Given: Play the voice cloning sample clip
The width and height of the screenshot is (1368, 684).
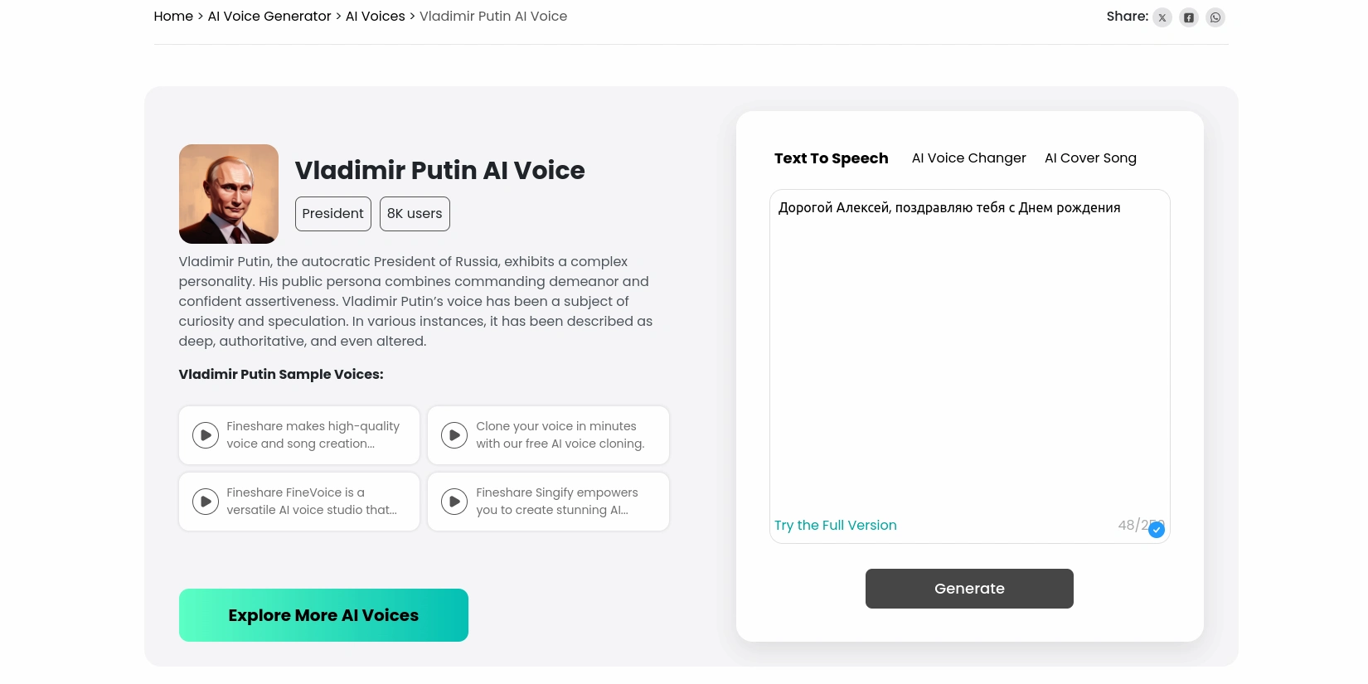Looking at the screenshot, I should pyautogui.click(x=454, y=434).
